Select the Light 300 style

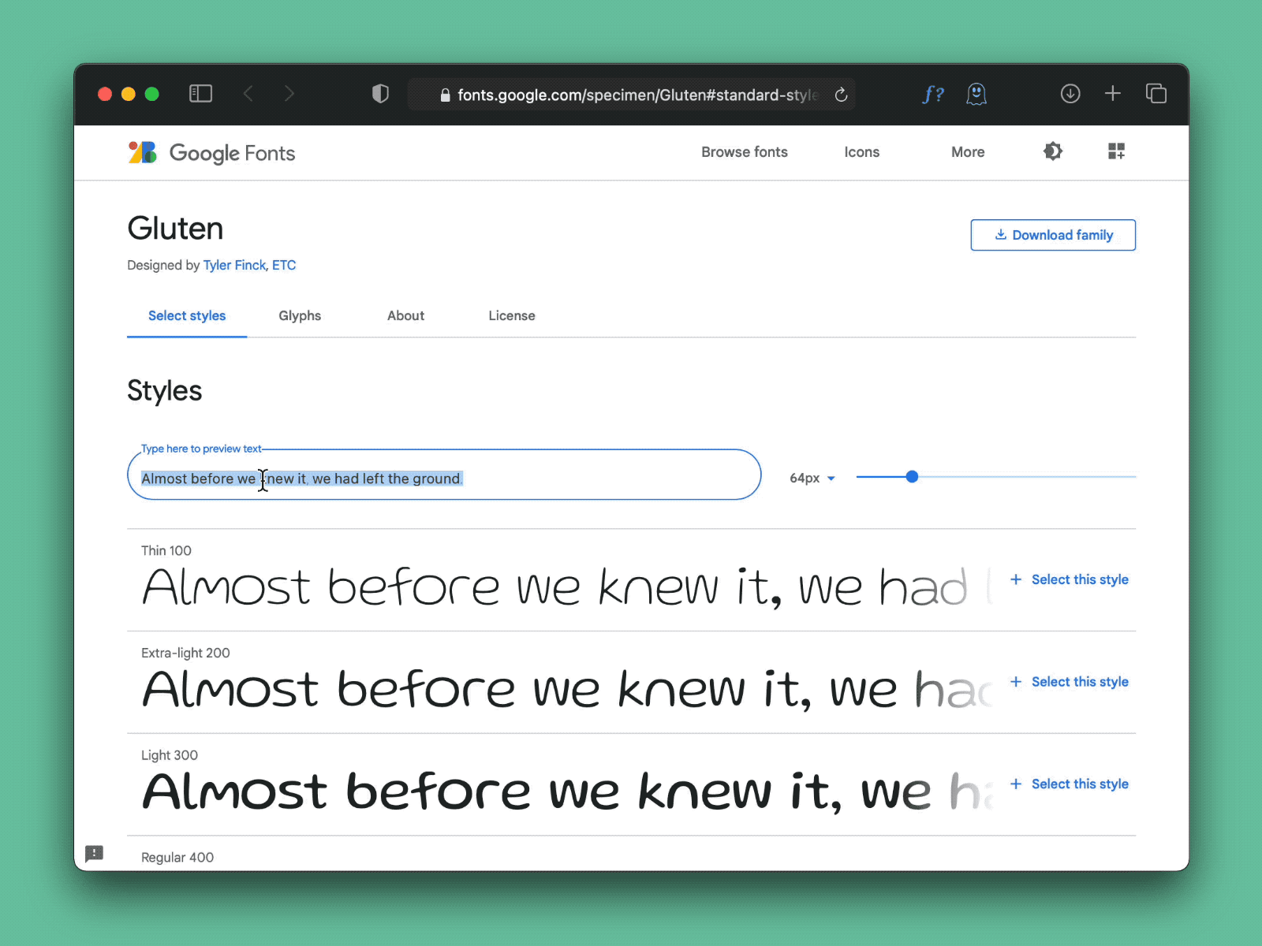[1071, 784]
